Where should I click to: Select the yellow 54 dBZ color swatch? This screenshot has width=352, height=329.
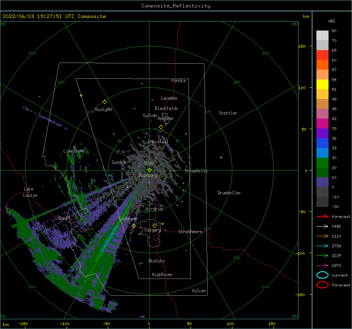pos(322,84)
